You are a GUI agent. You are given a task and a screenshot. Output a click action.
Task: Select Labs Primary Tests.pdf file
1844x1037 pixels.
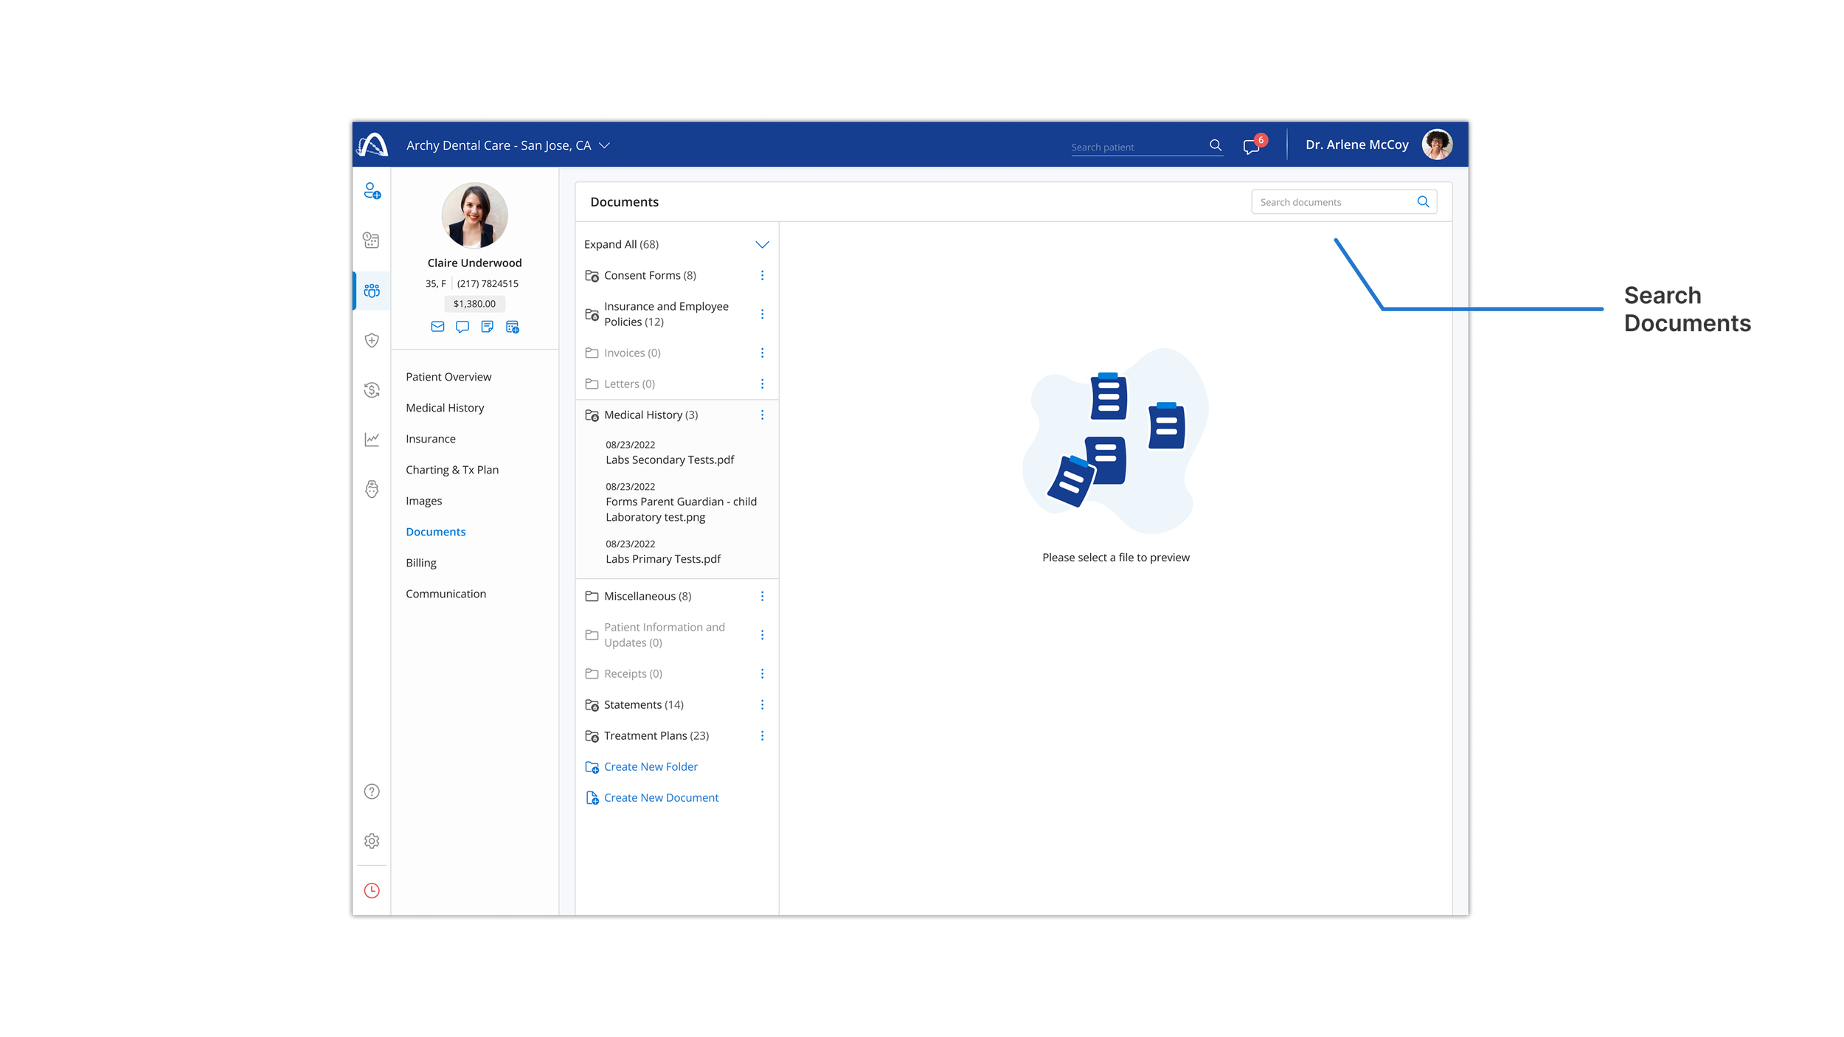click(663, 559)
